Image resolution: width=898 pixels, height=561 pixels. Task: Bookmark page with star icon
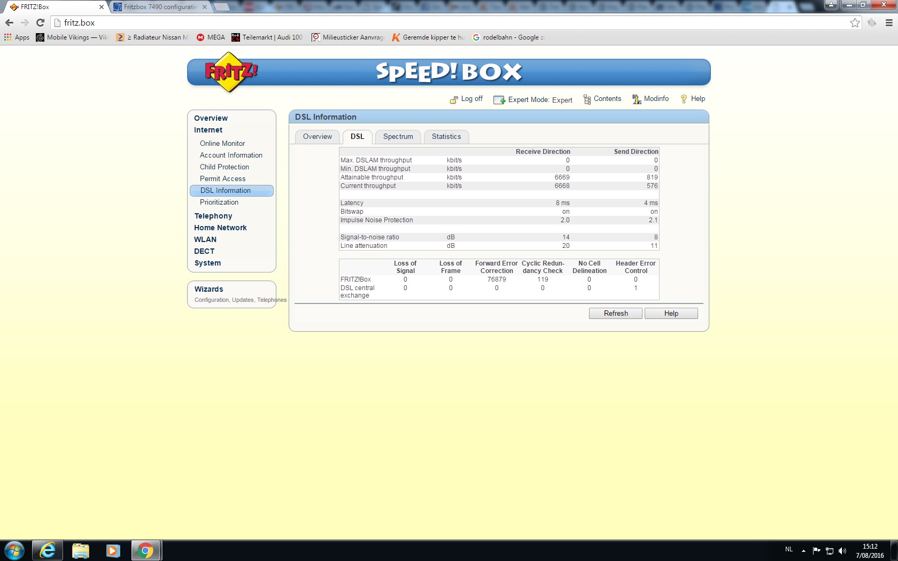pyautogui.click(x=855, y=23)
